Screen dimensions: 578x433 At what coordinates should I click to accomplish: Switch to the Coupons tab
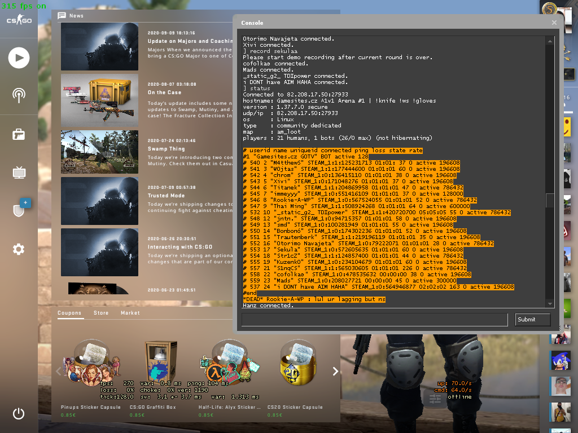tap(69, 313)
